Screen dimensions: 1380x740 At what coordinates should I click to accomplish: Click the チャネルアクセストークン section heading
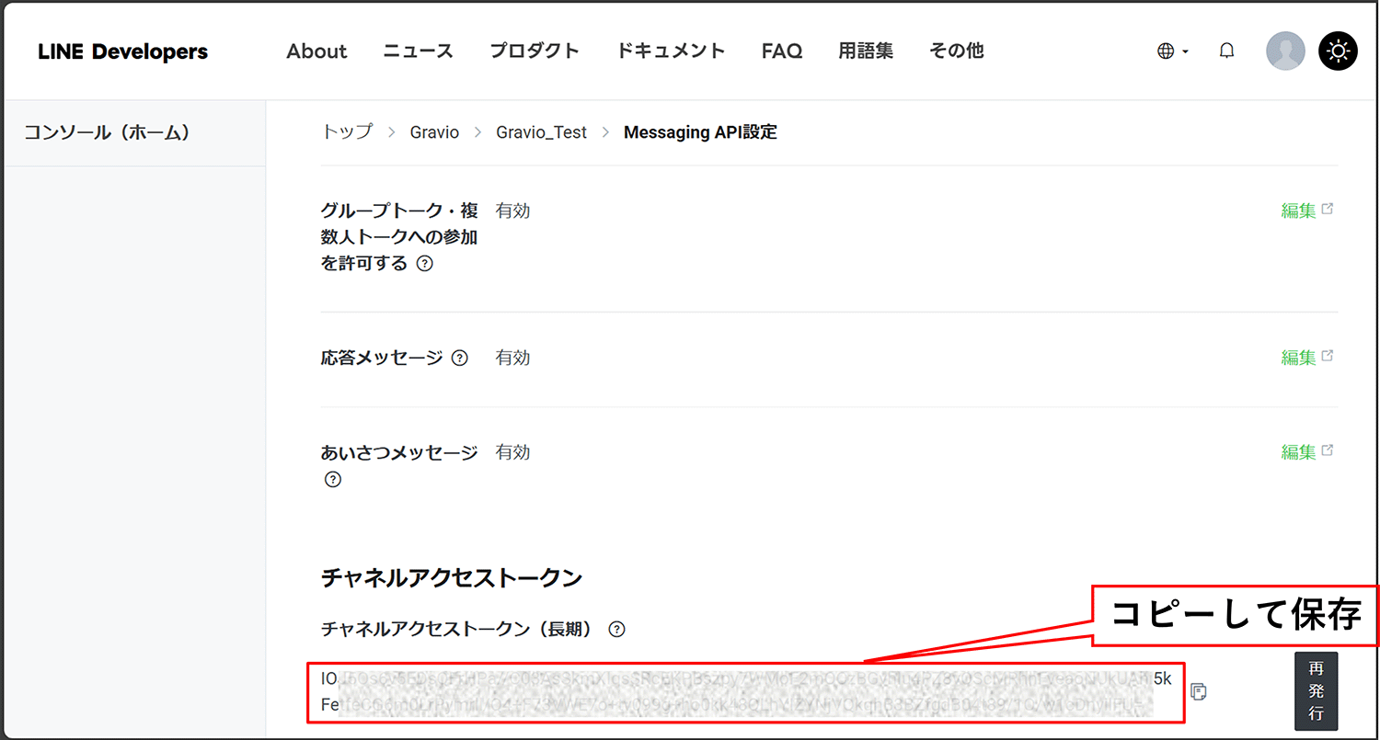point(452,578)
